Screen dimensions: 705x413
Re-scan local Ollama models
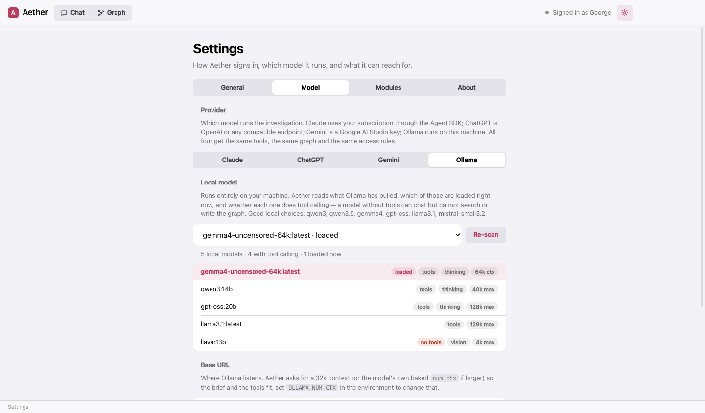486,235
